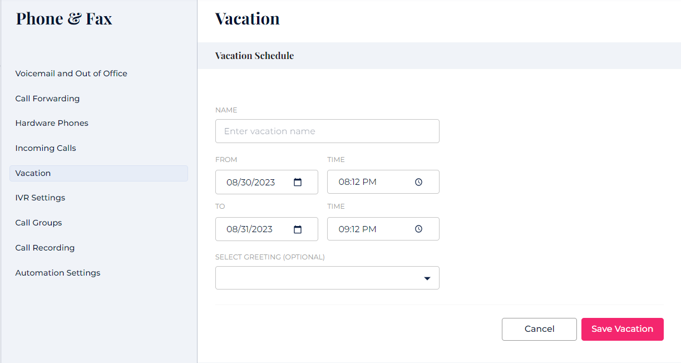Navigate to Incoming Calls settings

click(46, 148)
